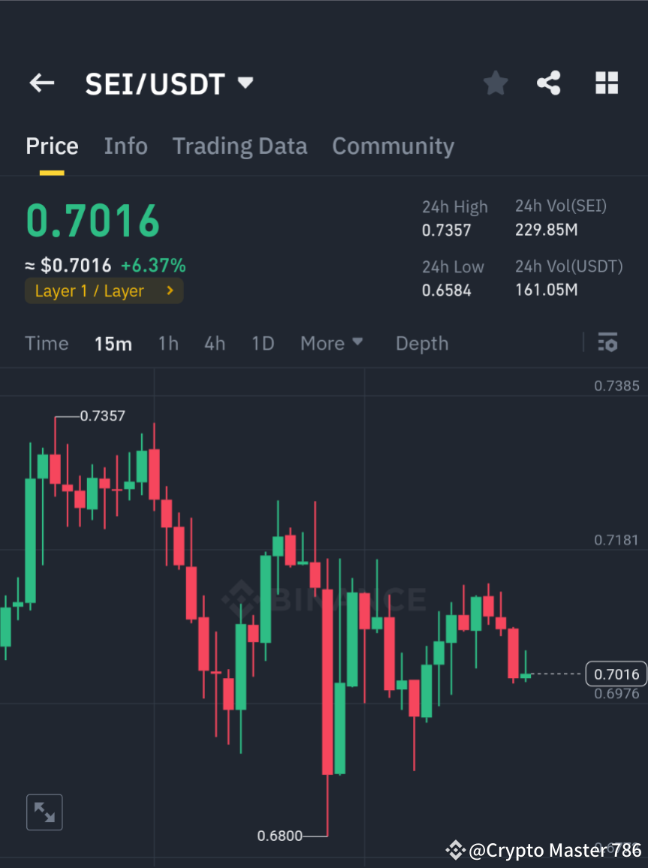Open chart settings icon beside Depth
Image resolution: width=648 pixels, height=868 pixels.
(x=607, y=342)
